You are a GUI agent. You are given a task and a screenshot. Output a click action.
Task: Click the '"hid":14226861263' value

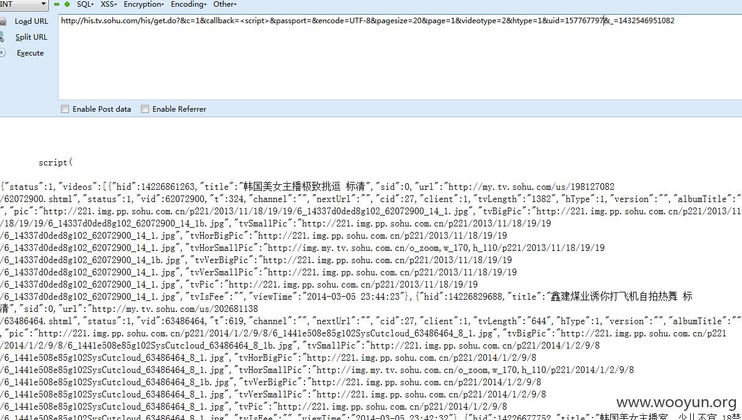tap(154, 187)
